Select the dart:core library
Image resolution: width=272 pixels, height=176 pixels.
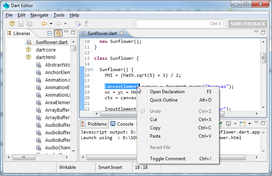click(41, 50)
